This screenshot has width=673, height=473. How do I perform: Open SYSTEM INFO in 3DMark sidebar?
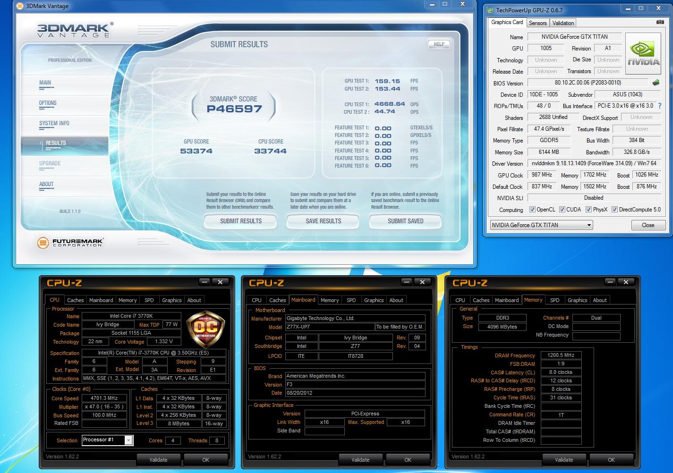(x=54, y=123)
